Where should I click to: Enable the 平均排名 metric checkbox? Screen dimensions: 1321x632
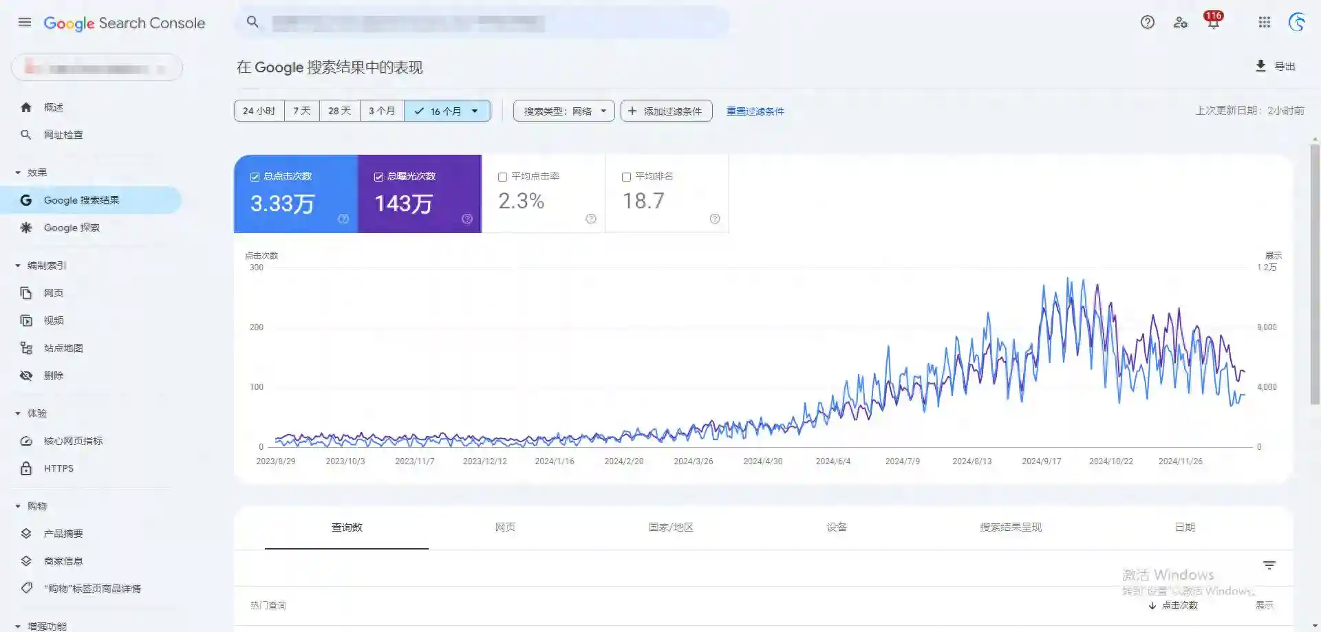pyautogui.click(x=626, y=177)
